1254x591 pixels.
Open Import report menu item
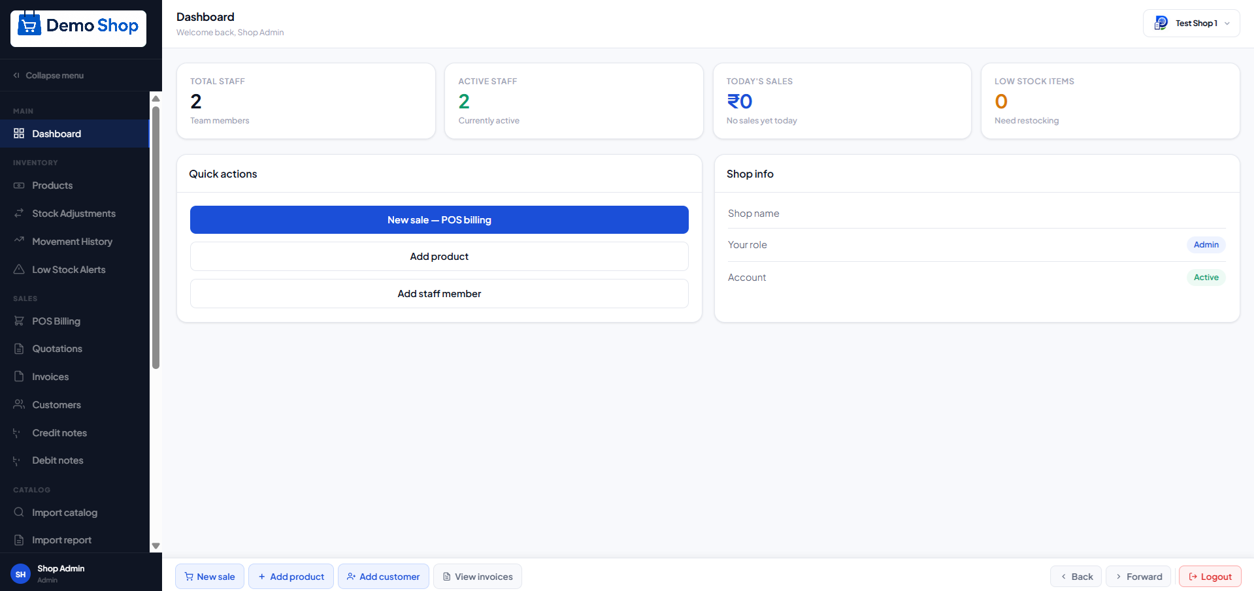coord(74,540)
